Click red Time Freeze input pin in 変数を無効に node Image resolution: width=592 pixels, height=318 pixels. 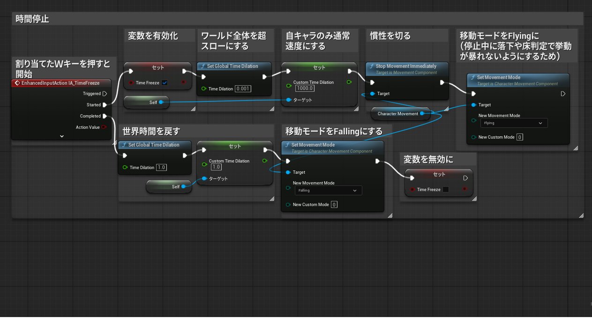tap(412, 190)
